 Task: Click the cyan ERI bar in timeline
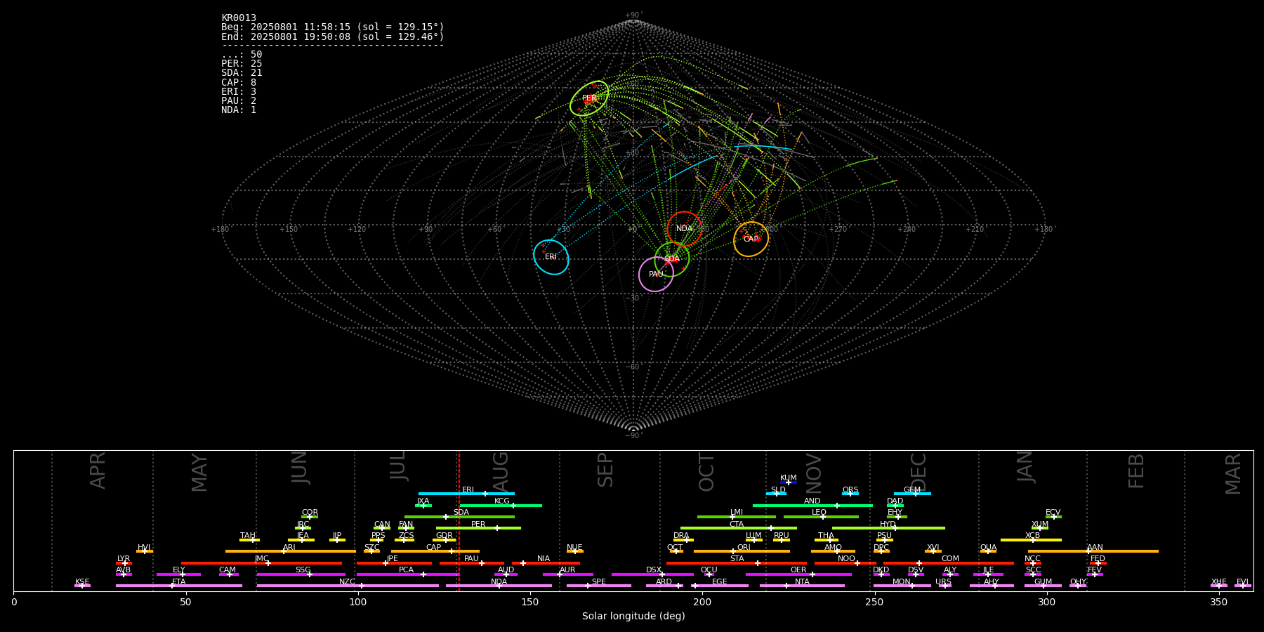point(466,494)
